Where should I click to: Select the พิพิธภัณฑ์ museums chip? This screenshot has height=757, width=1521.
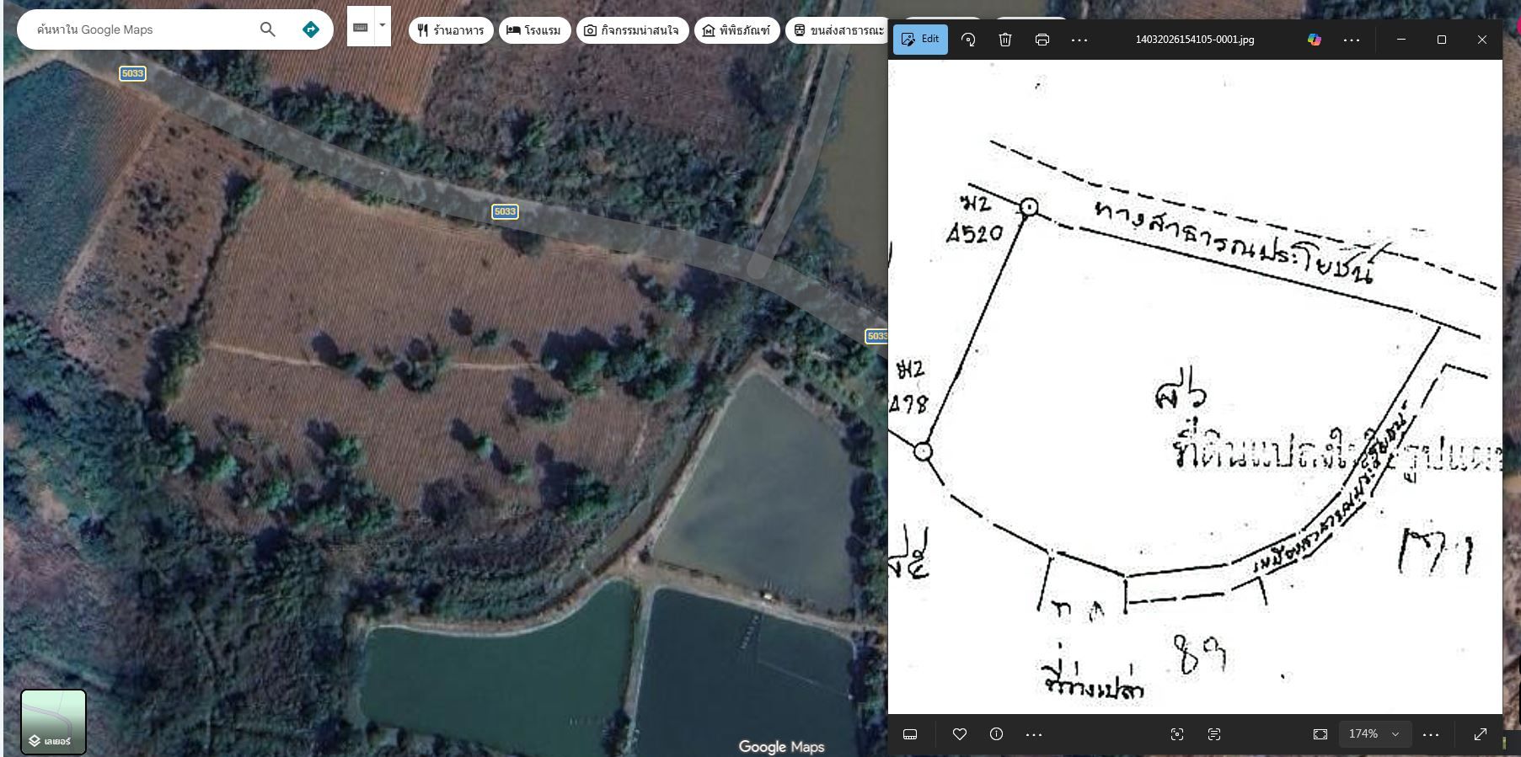(x=736, y=30)
